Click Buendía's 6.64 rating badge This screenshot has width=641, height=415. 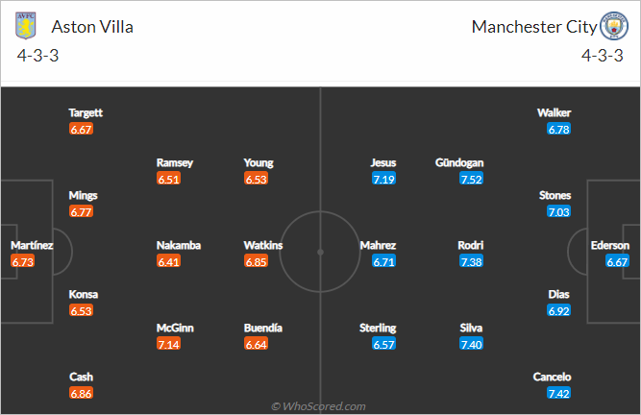(256, 344)
